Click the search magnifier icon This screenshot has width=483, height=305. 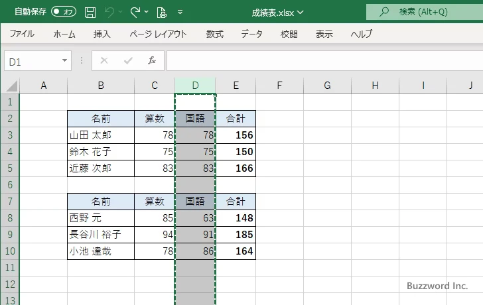tap(383, 12)
